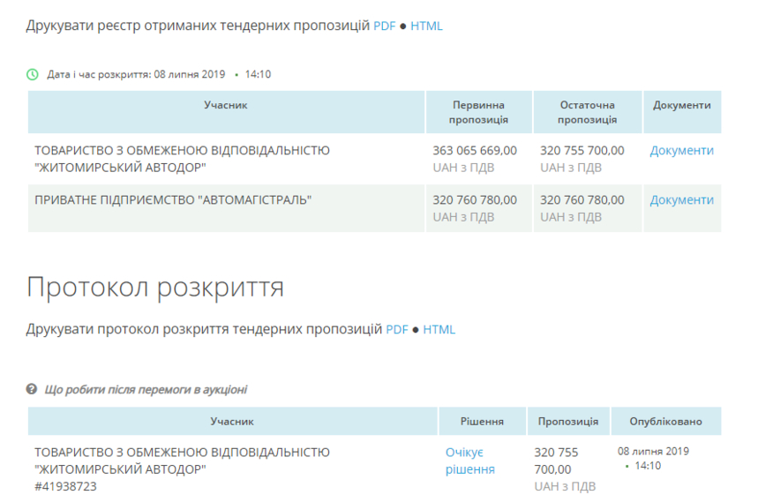Open Документи link for Житомирський Автодор
Image resolution: width=758 pixels, height=502 pixels.
[681, 151]
